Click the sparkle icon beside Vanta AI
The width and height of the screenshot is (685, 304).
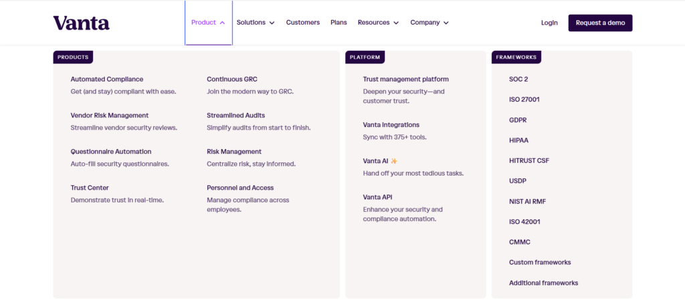(394, 161)
